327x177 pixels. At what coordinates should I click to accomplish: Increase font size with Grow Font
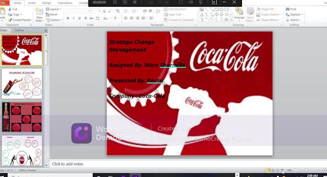point(104,11)
